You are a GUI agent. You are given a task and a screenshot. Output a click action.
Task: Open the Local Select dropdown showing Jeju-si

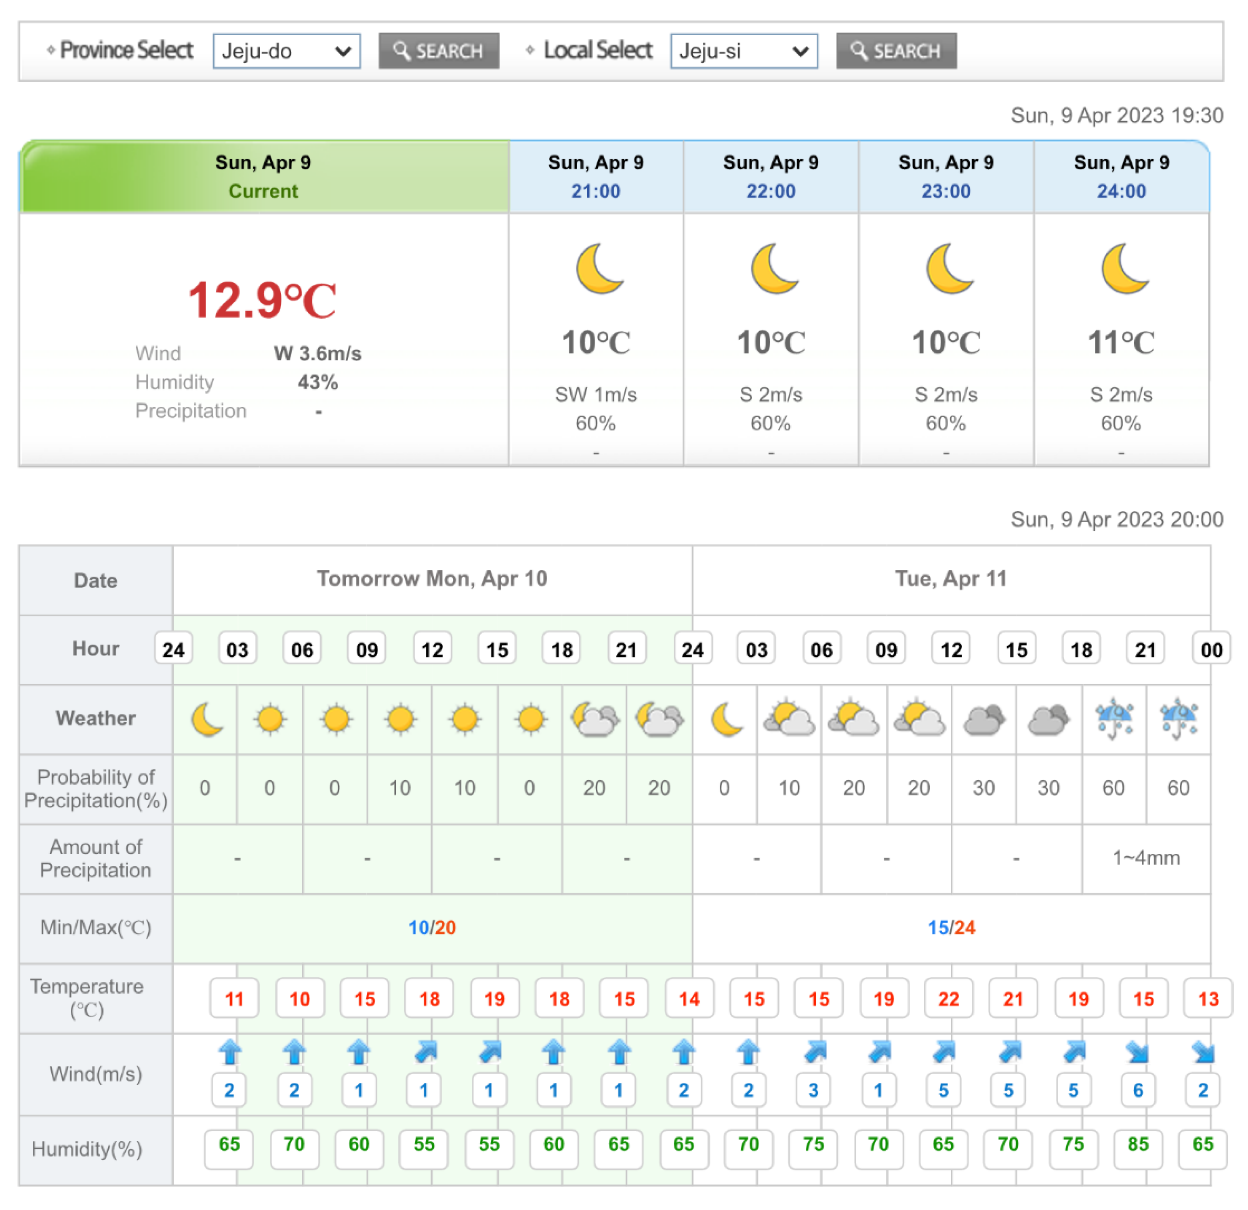[744, 51]
